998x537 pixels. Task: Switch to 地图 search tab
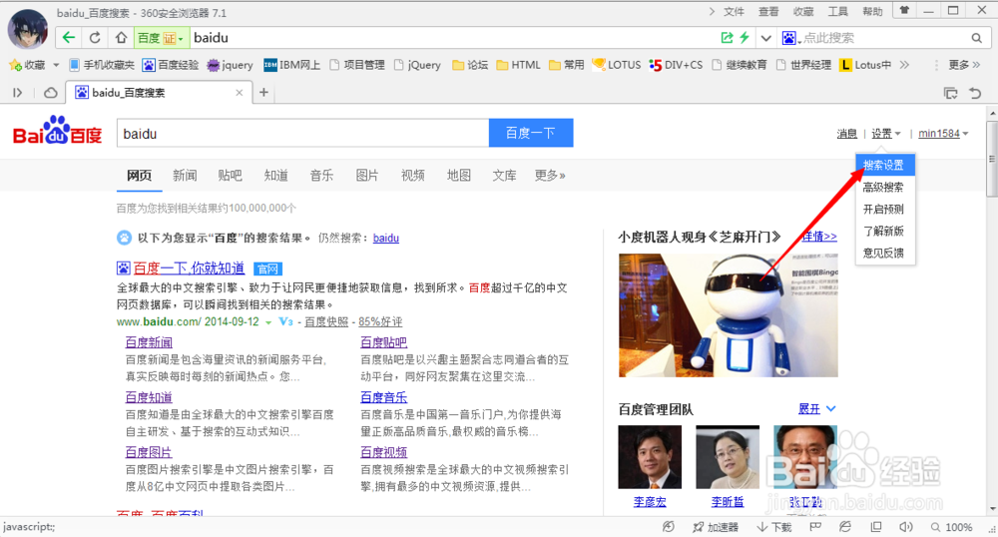(459, 175)
